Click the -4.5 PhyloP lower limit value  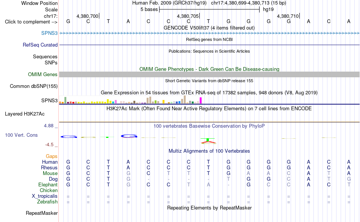click(49, 145)
